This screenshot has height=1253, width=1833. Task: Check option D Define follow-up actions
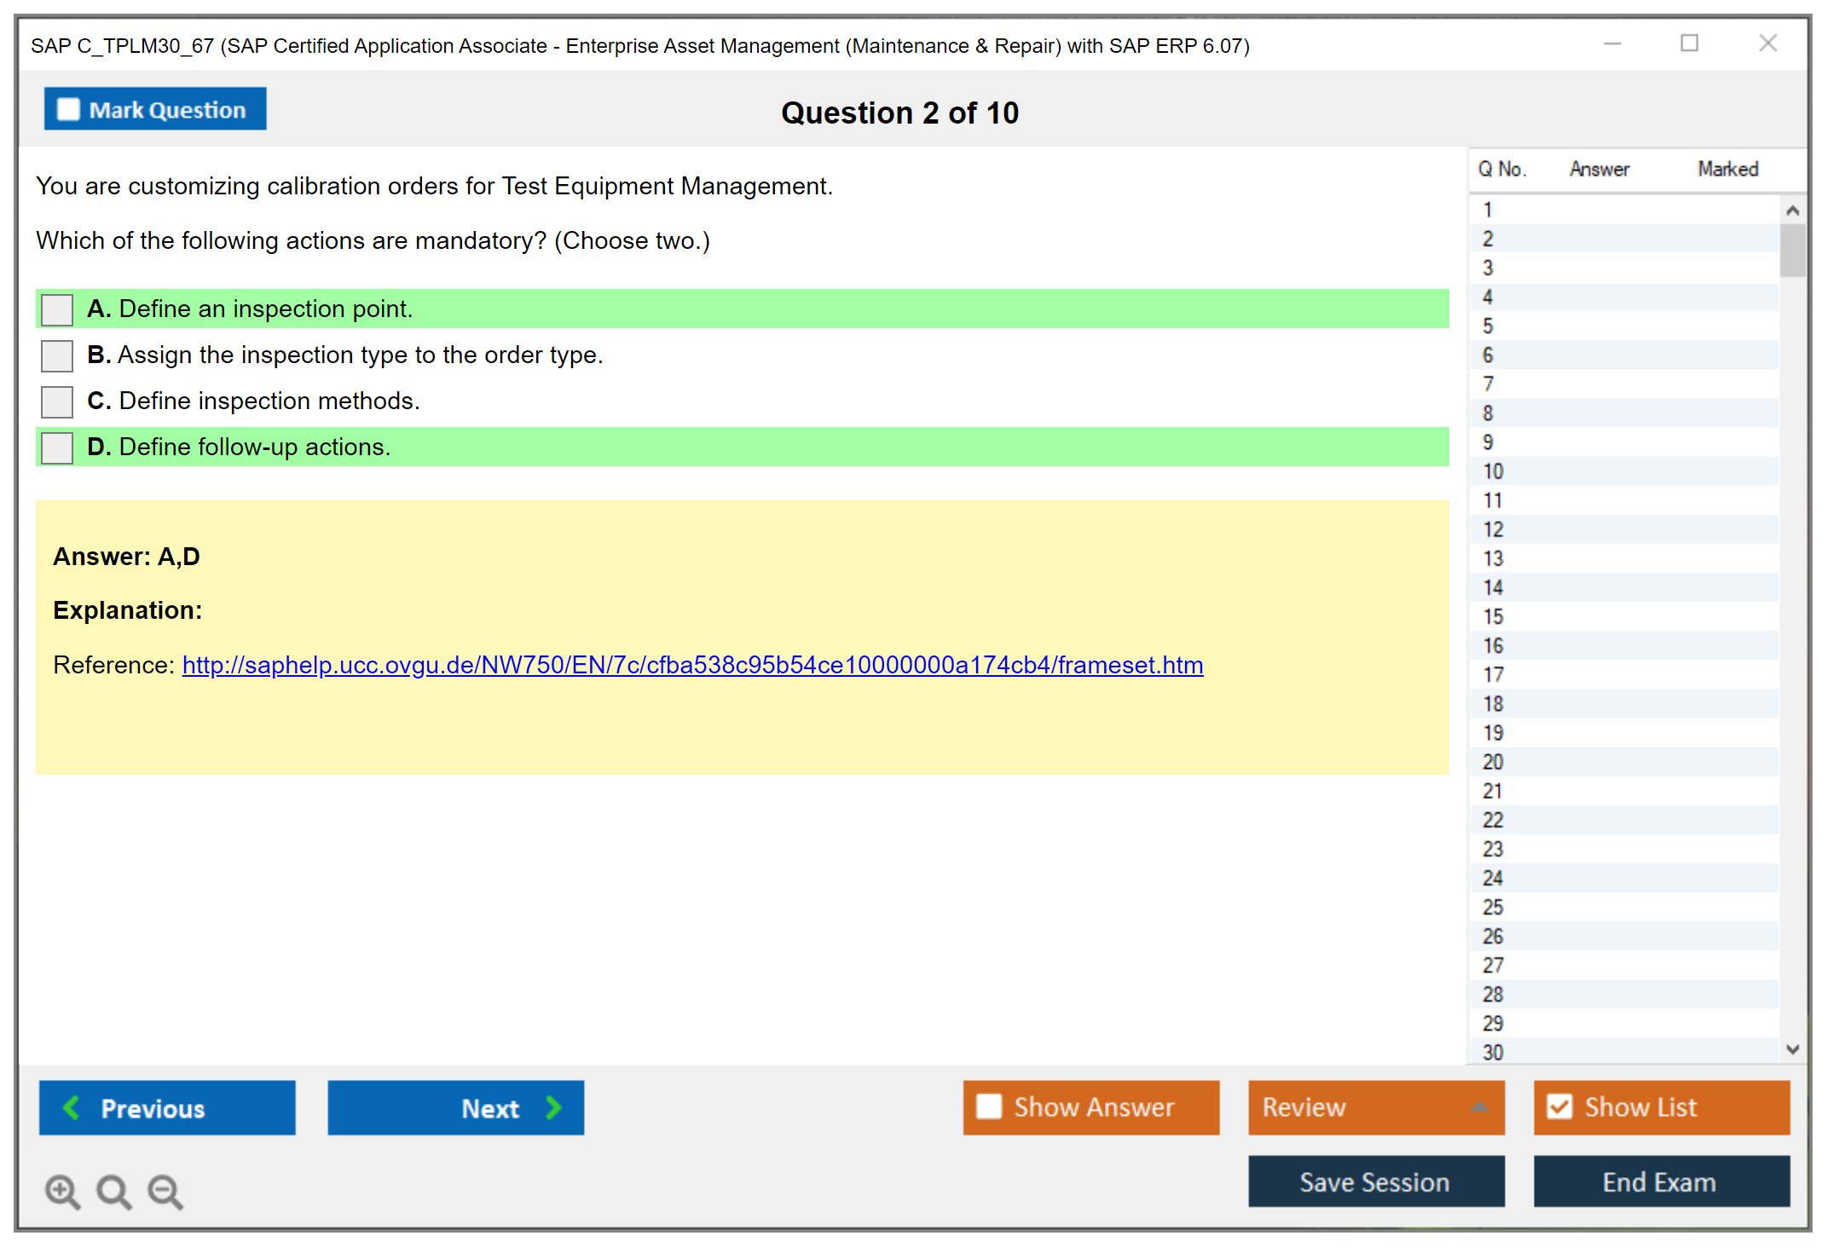57,447
